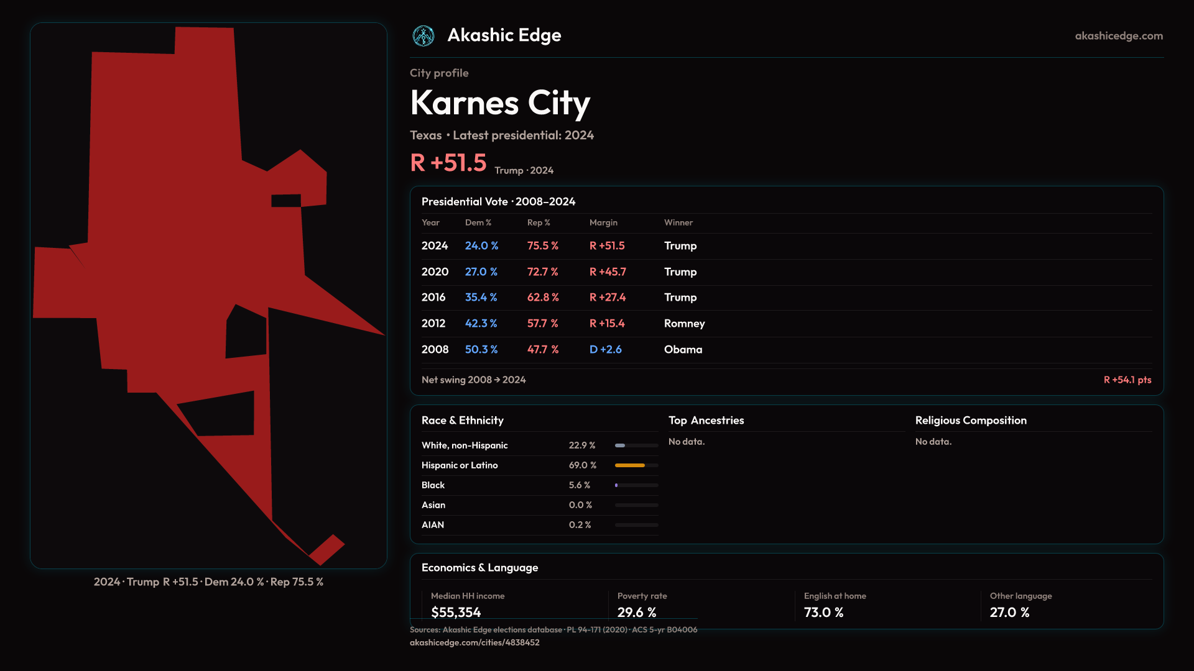Click the Top Ancestries heading
The image size is (1194, 671).
coord(706,421)
